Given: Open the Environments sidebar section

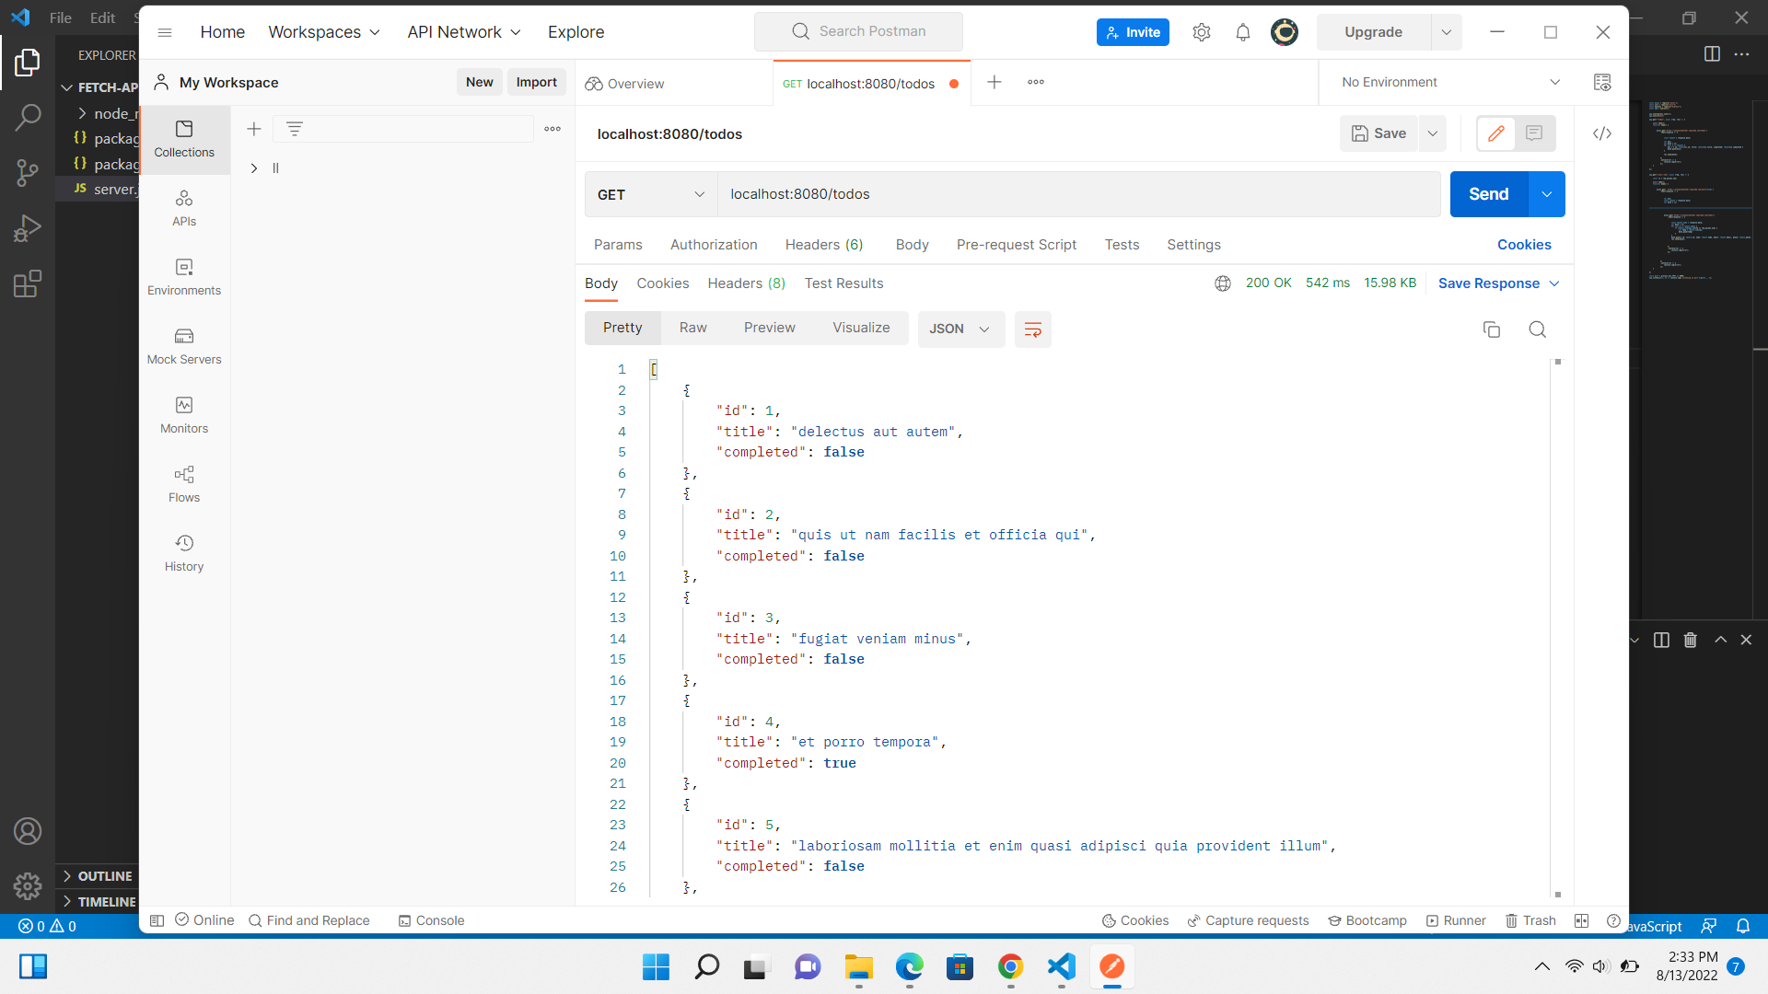Looking at the screenshot, I should coord(184,277).
